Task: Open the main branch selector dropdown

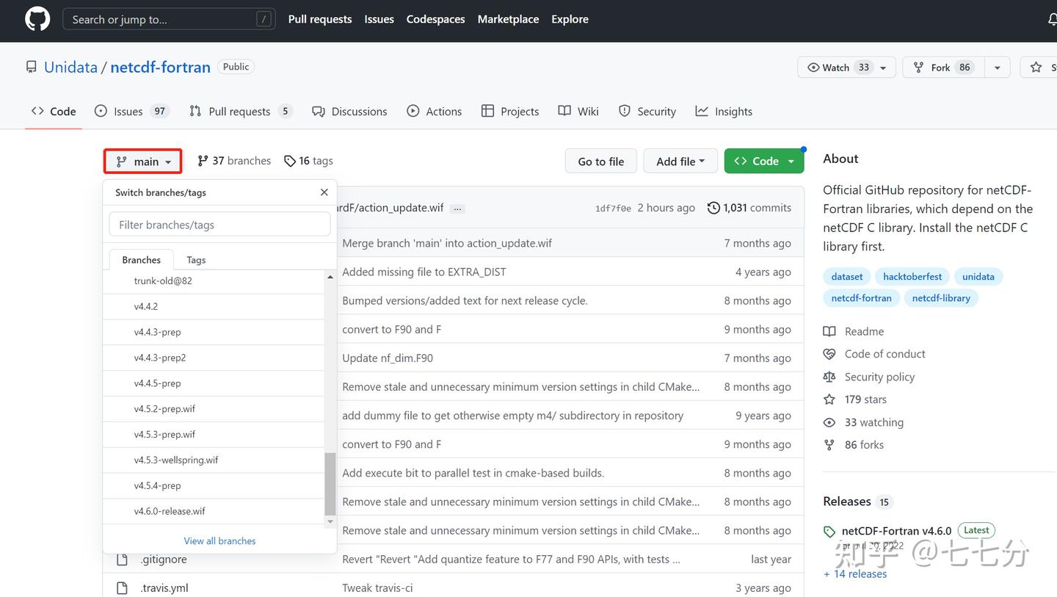Action: point(143,162)
